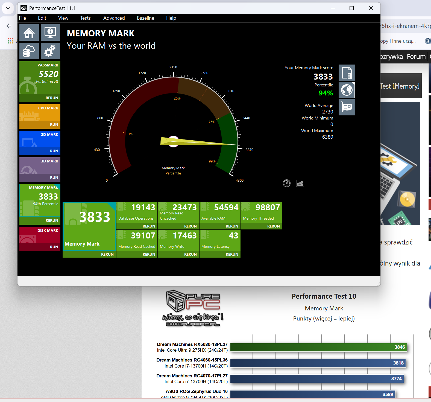431x402 pixels.
Task: Click the browser back arrow
Action: pyautogui.click(x=9, y=26)
